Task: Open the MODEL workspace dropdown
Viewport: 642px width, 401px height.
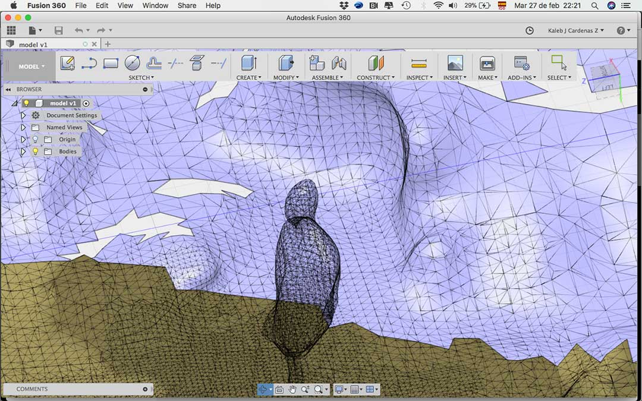Action: pos(32,67)
